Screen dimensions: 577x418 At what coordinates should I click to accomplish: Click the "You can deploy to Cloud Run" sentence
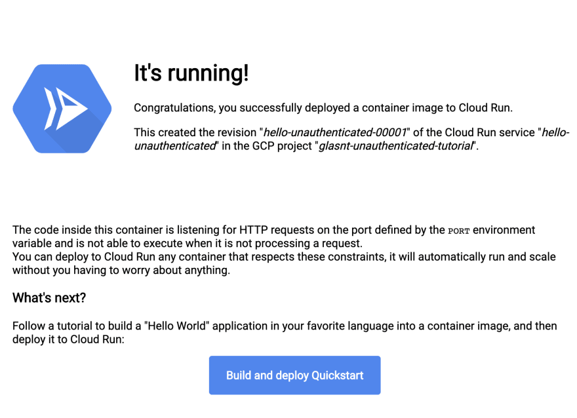point(284,263)
